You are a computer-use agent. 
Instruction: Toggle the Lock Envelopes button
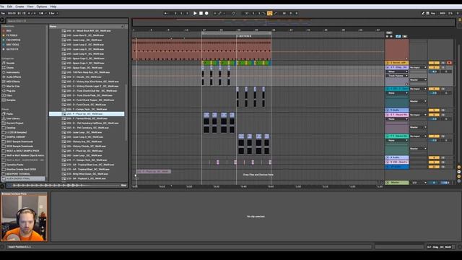click(x=405, y=36)
